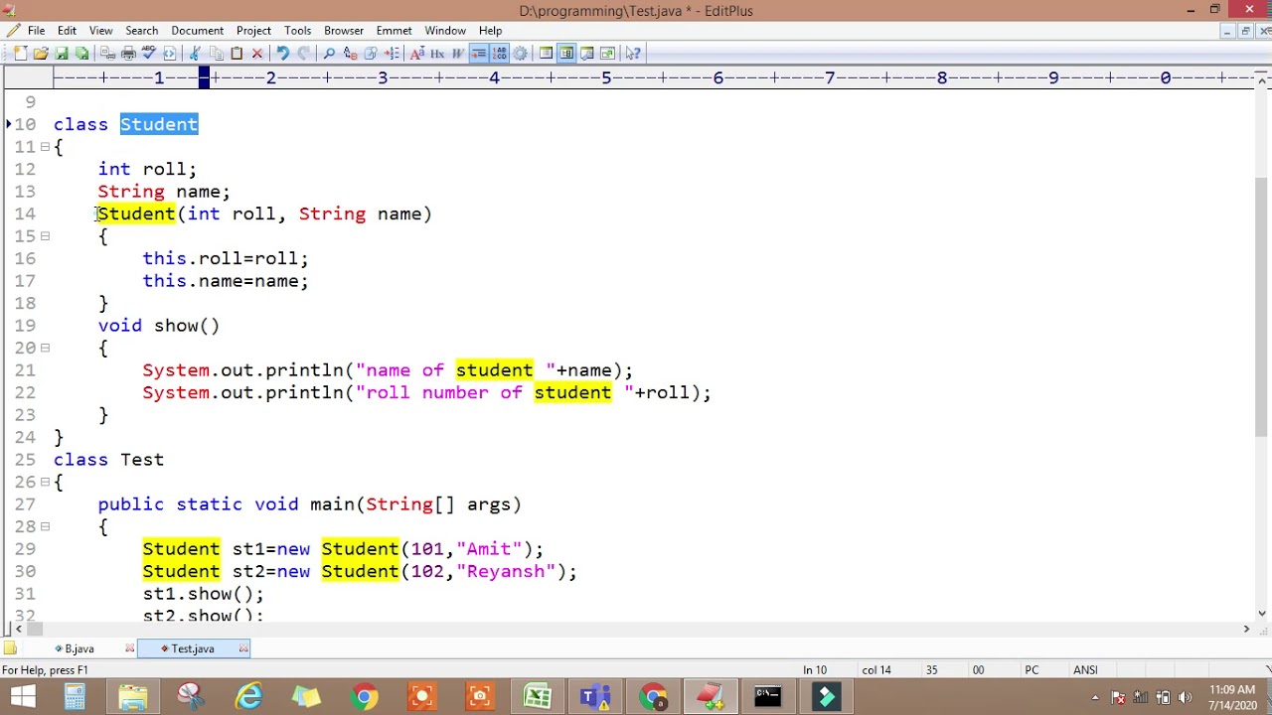Toggle the Output window toolbar button

point(586,53)
